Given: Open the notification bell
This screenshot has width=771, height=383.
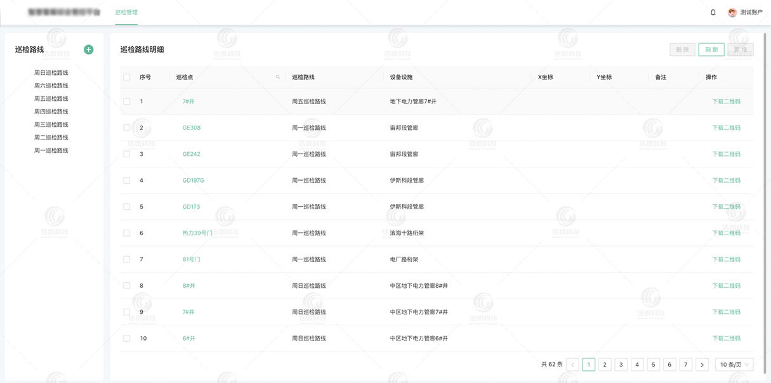Looking at the screenshot, I should pyautogui.click(x=713, y=13).
